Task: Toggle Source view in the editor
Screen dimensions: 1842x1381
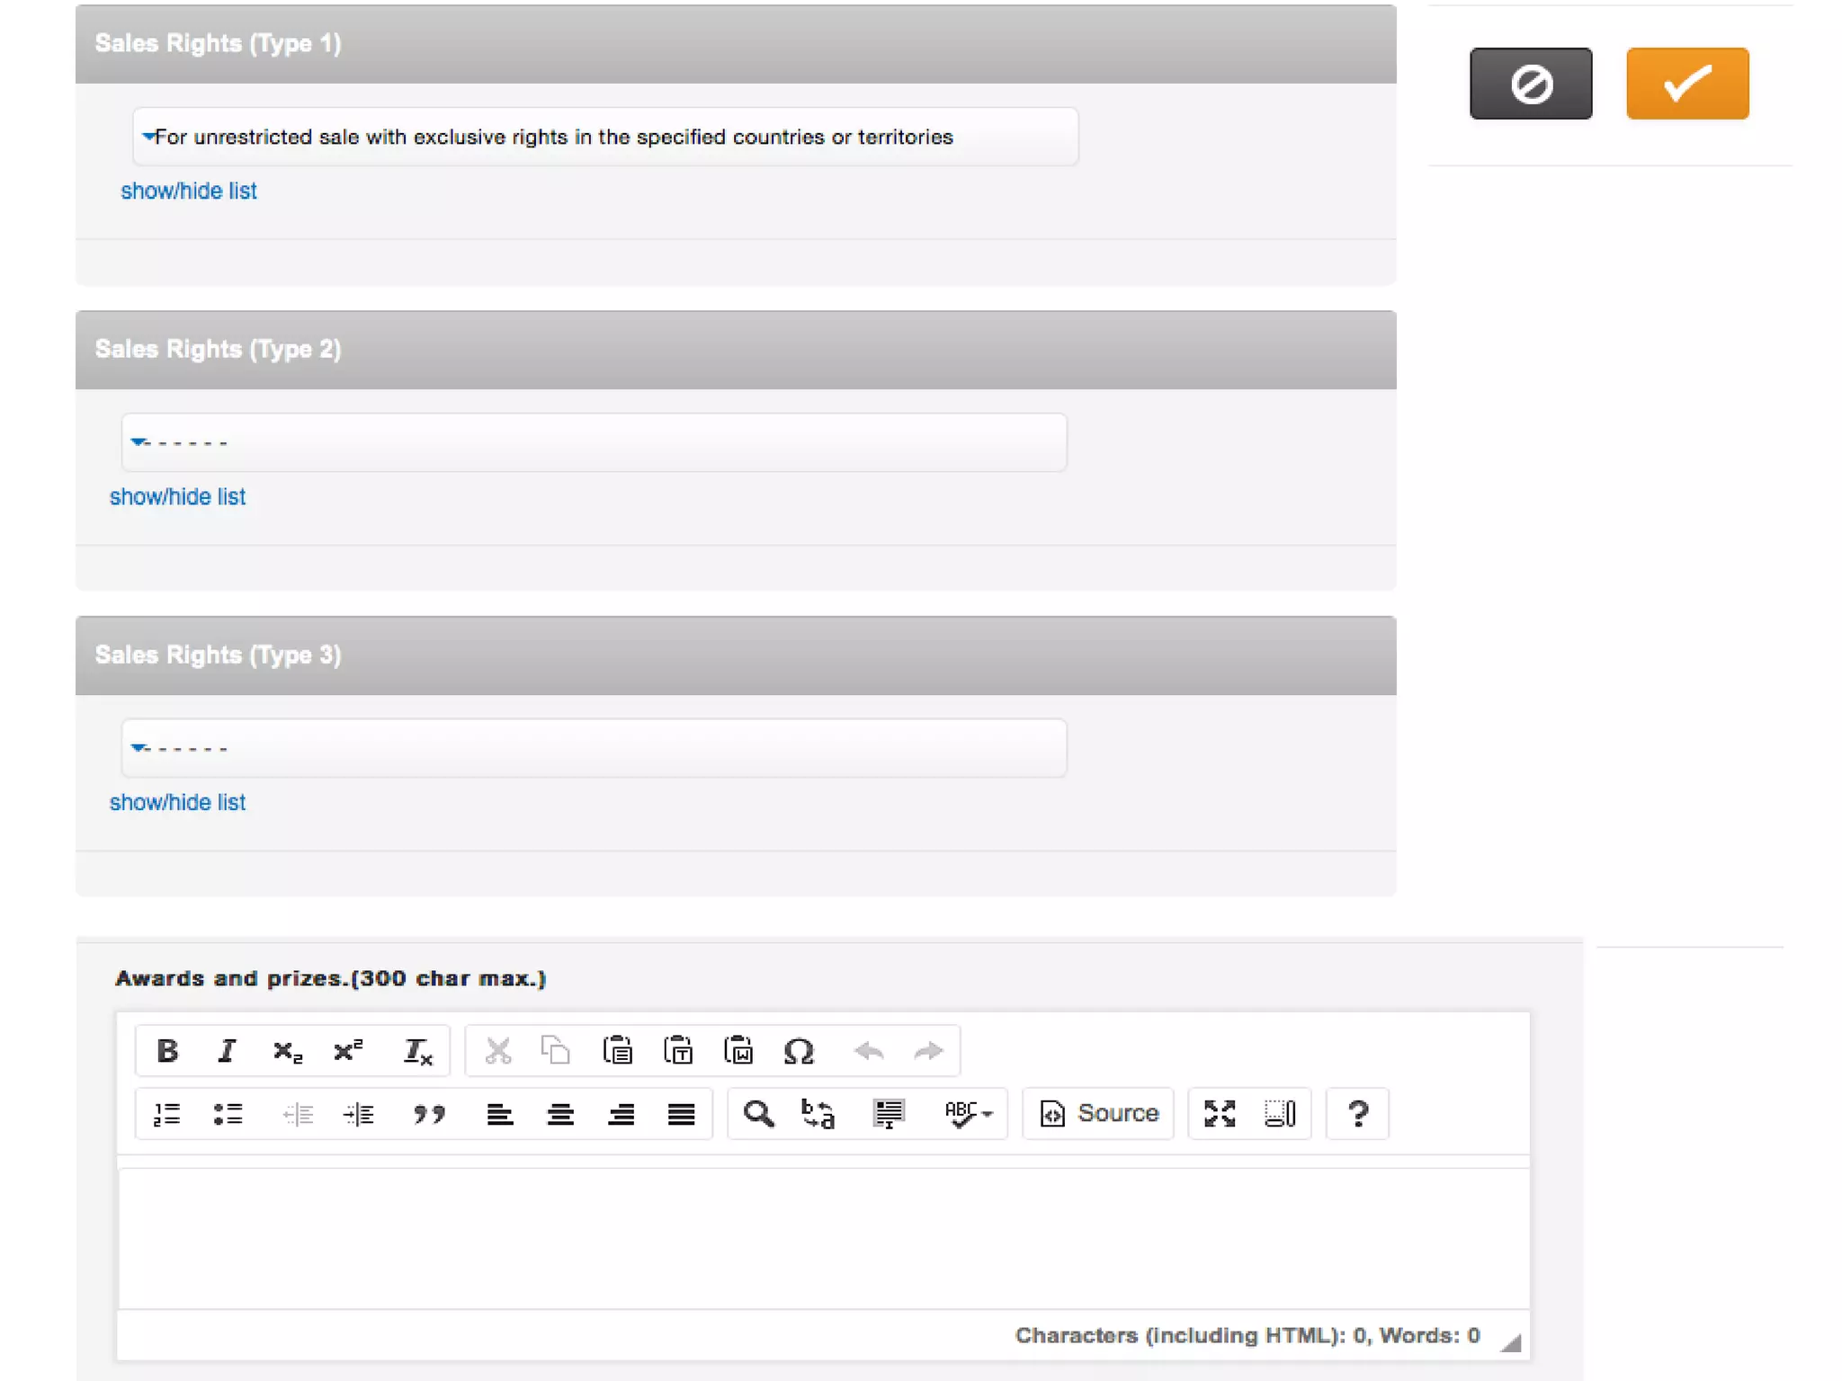Action: tap(1098, 1114)
